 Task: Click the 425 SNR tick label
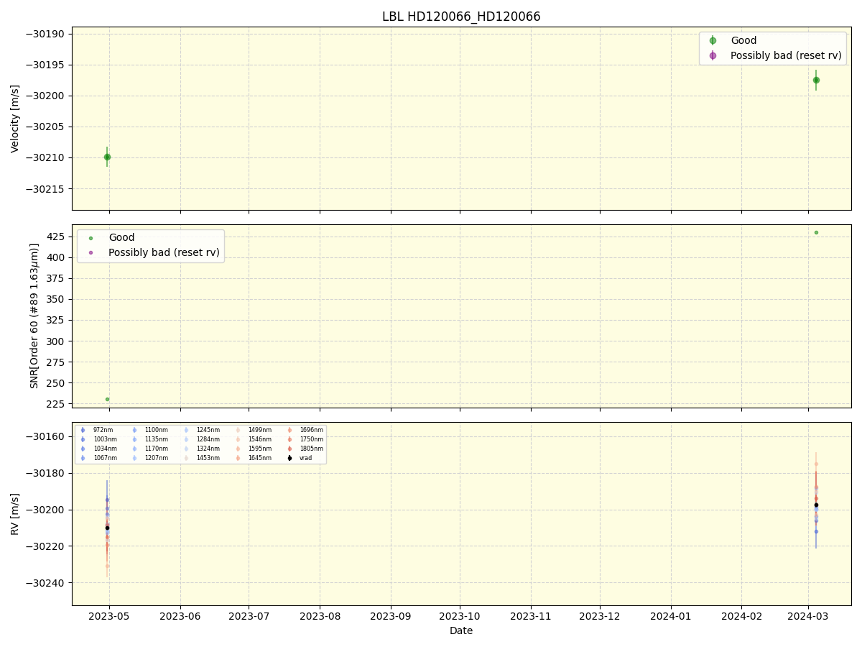(57, 237)
